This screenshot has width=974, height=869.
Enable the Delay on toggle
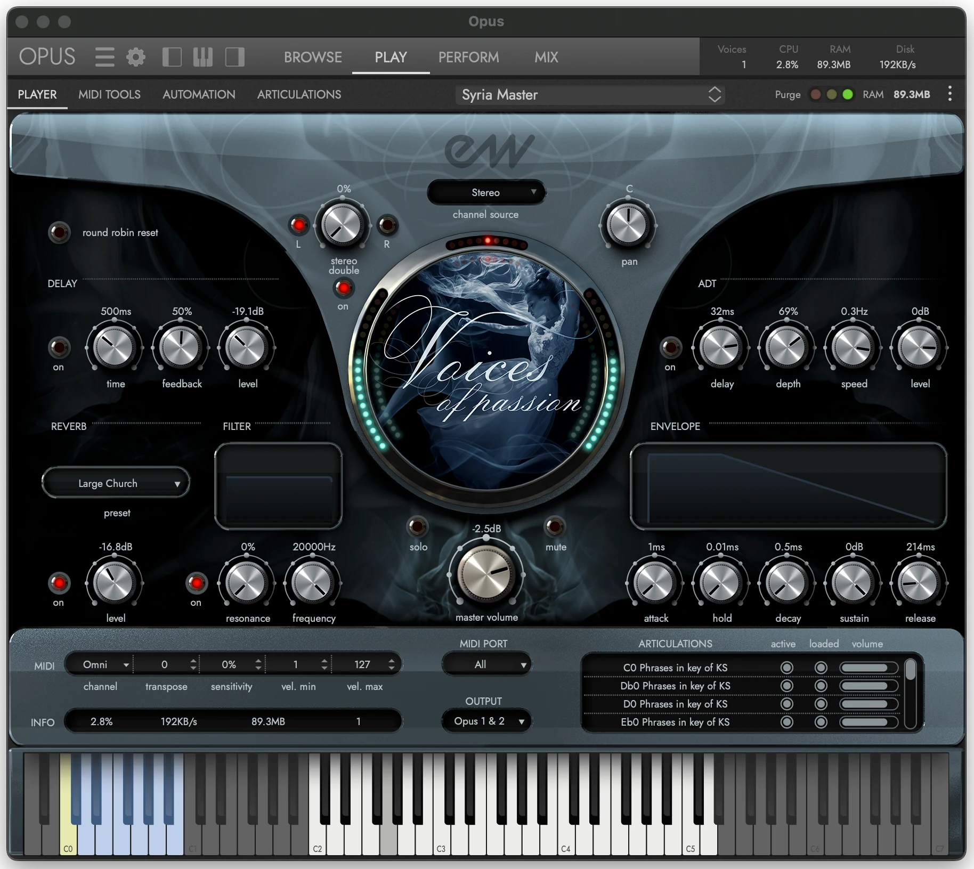(x=59, y=348)
